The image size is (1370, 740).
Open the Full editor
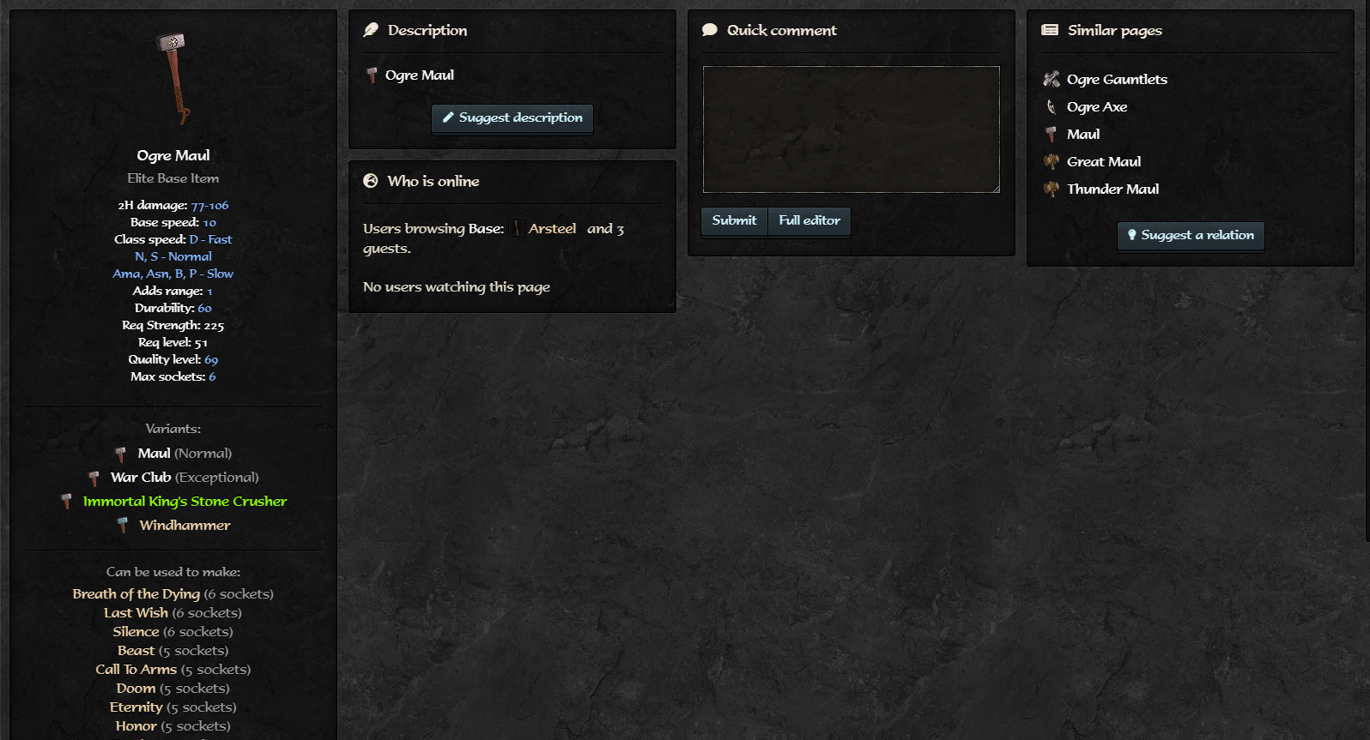point(809,220)
